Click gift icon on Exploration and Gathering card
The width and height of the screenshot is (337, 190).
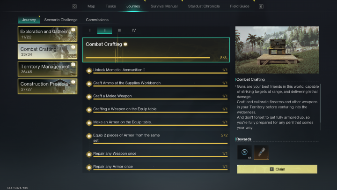pos(73,30)
